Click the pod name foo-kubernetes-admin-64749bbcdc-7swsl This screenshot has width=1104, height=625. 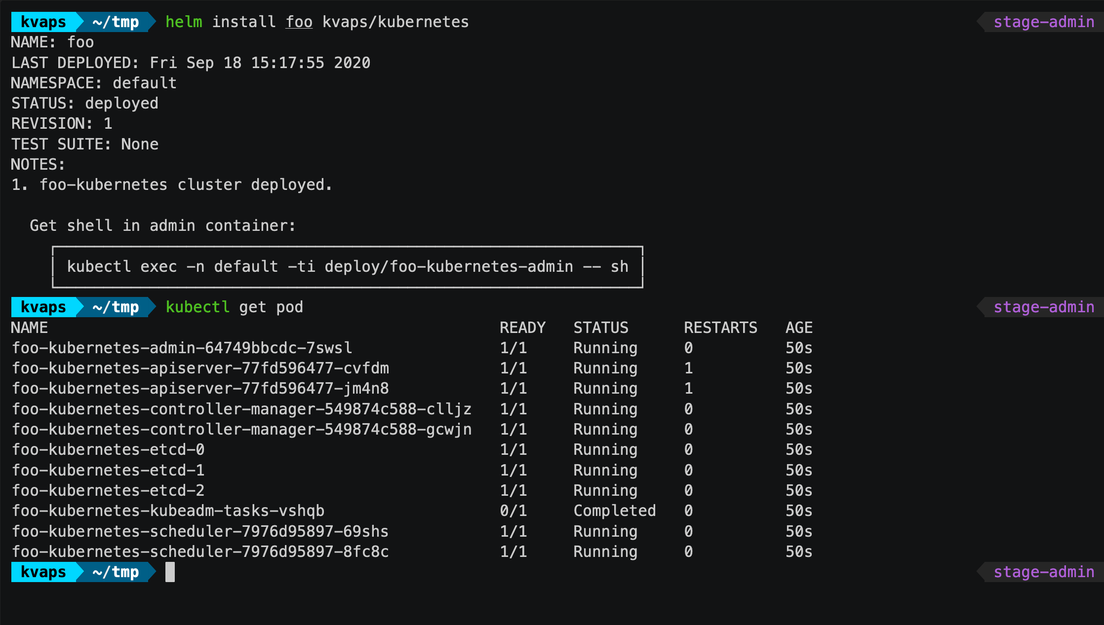(182, 348)
